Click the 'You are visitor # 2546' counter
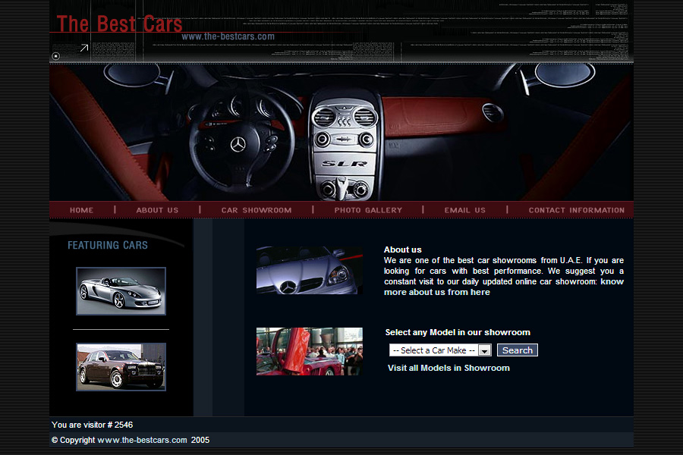 (93, 425)
